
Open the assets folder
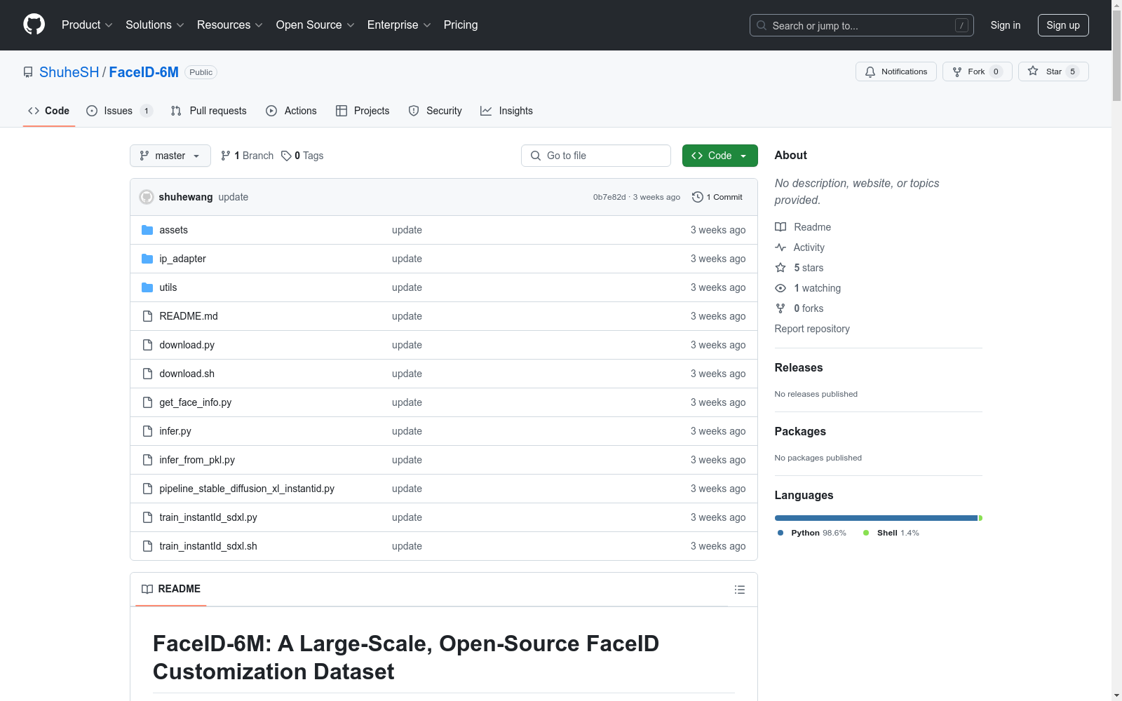(173, 230)
